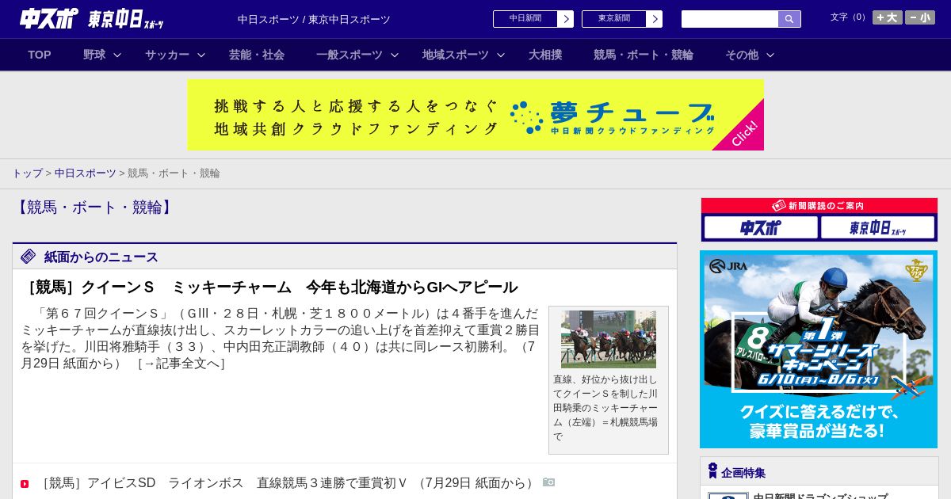The height and width of the screenshot is (499, 951).
Task: Click the 企画特集 section icon
Action: click(712, 470)
